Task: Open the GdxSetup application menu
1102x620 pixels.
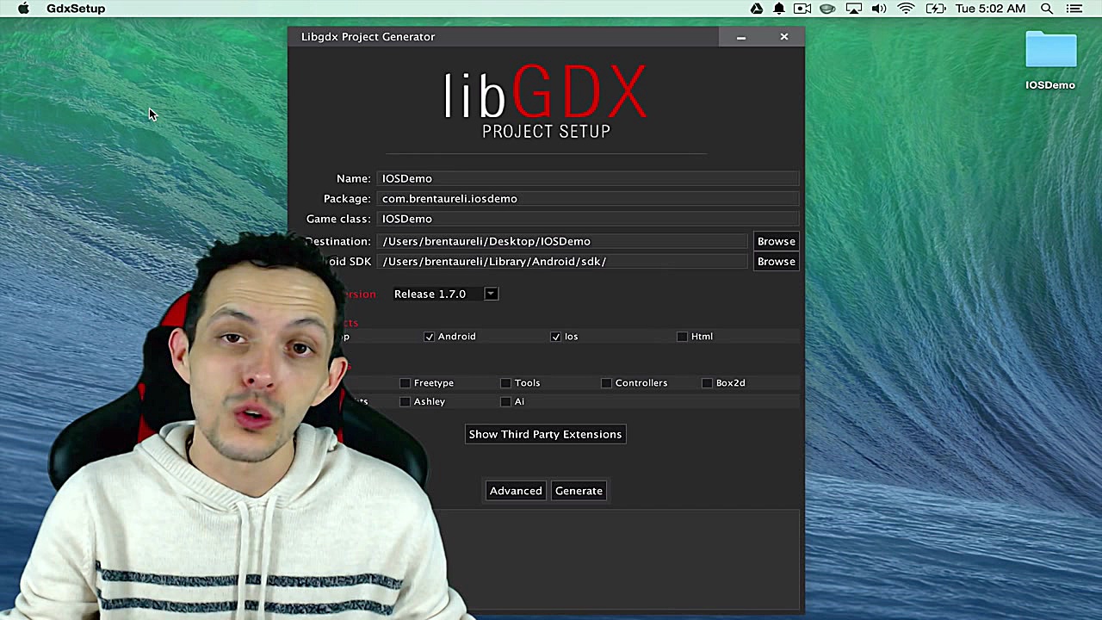Action: pos(76,9)
